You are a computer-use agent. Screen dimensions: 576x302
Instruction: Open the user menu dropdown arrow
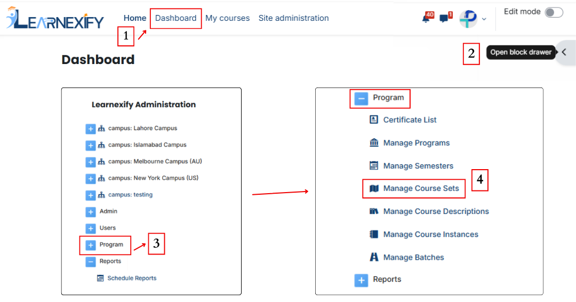484,19
